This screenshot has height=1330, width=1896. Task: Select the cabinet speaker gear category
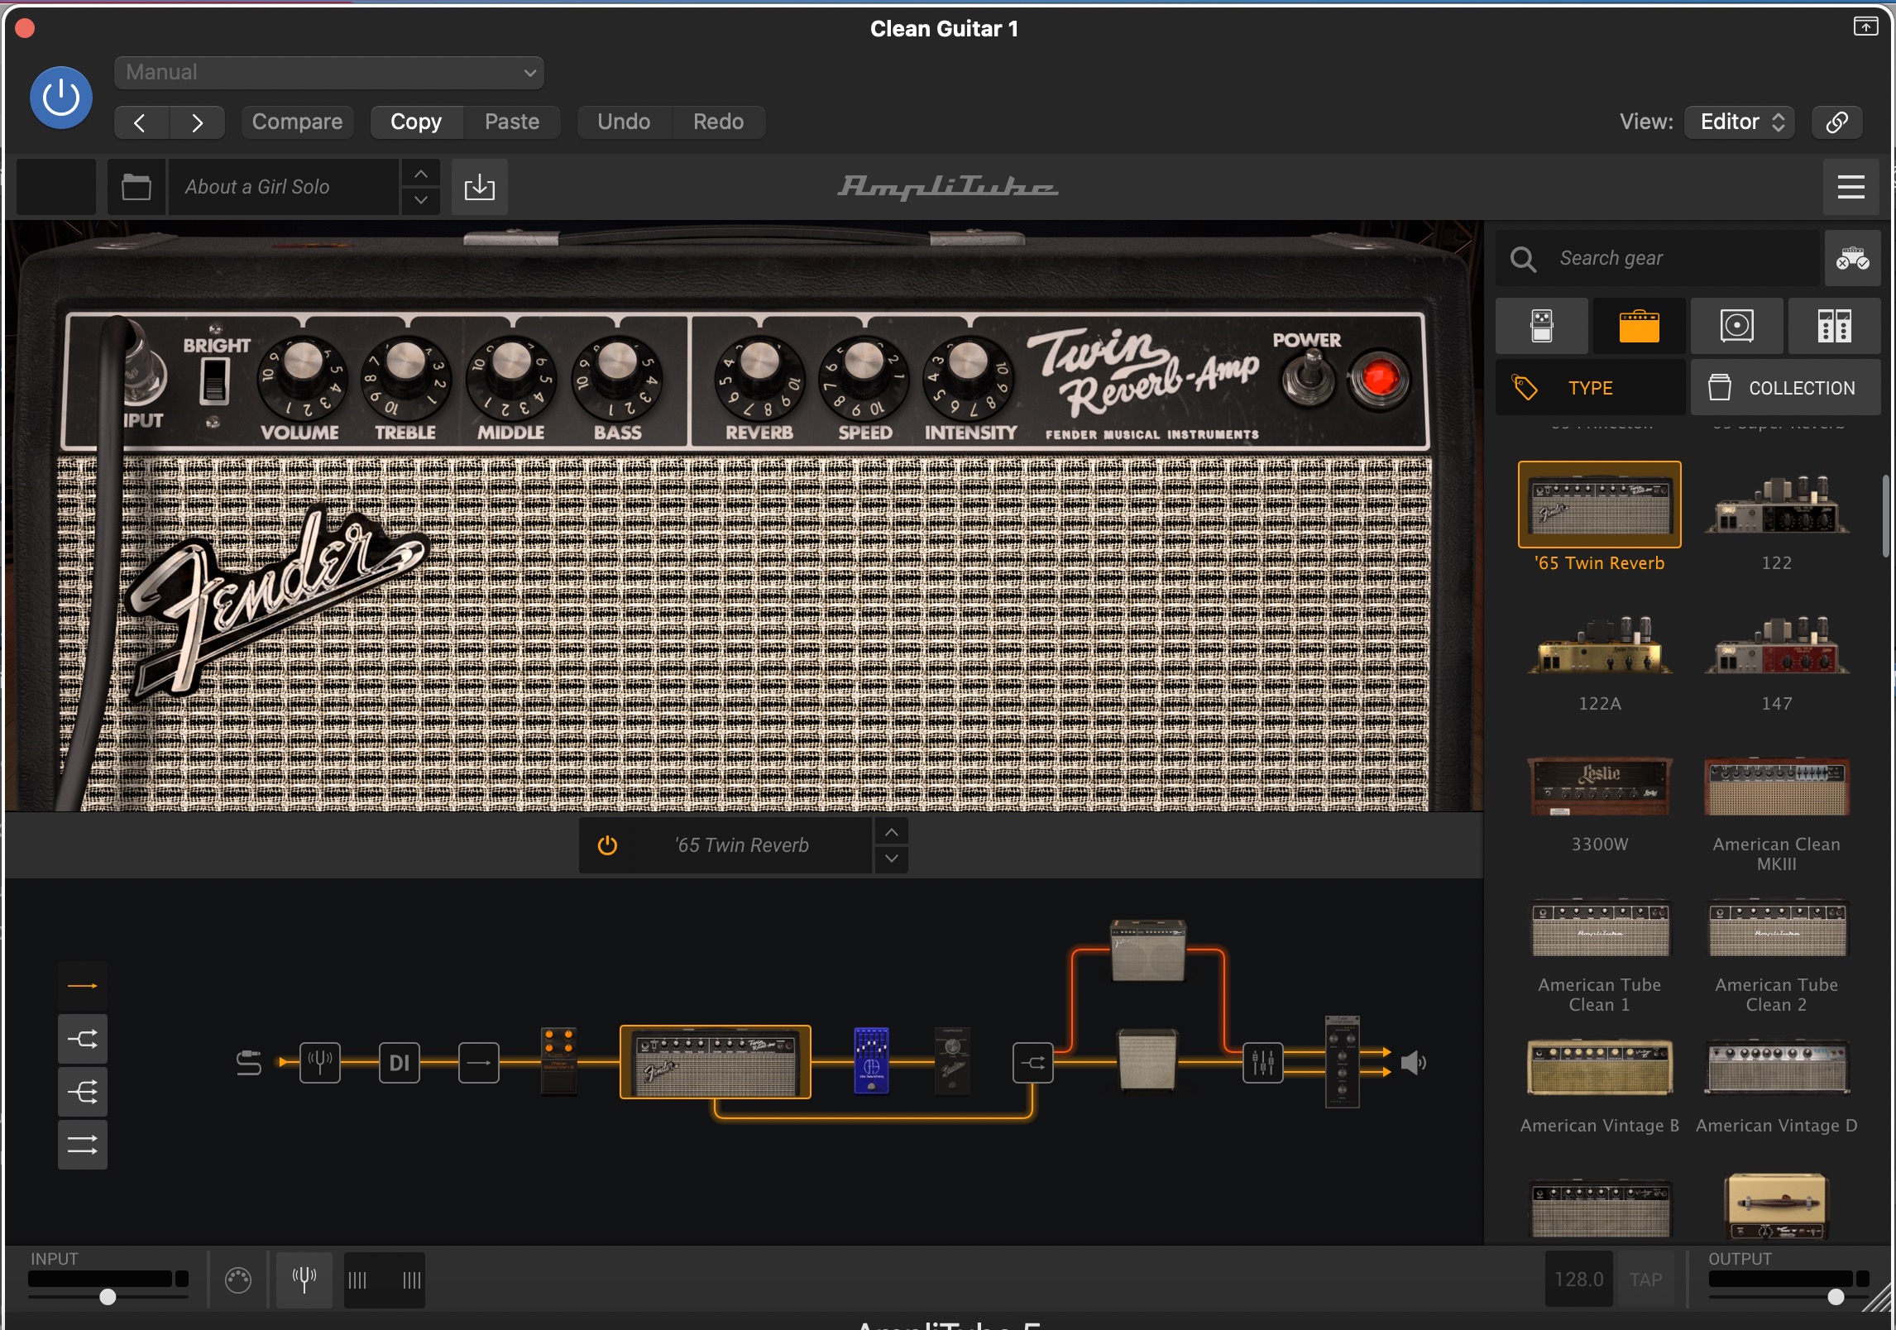pyautogui.click(x=1737, y=326)
